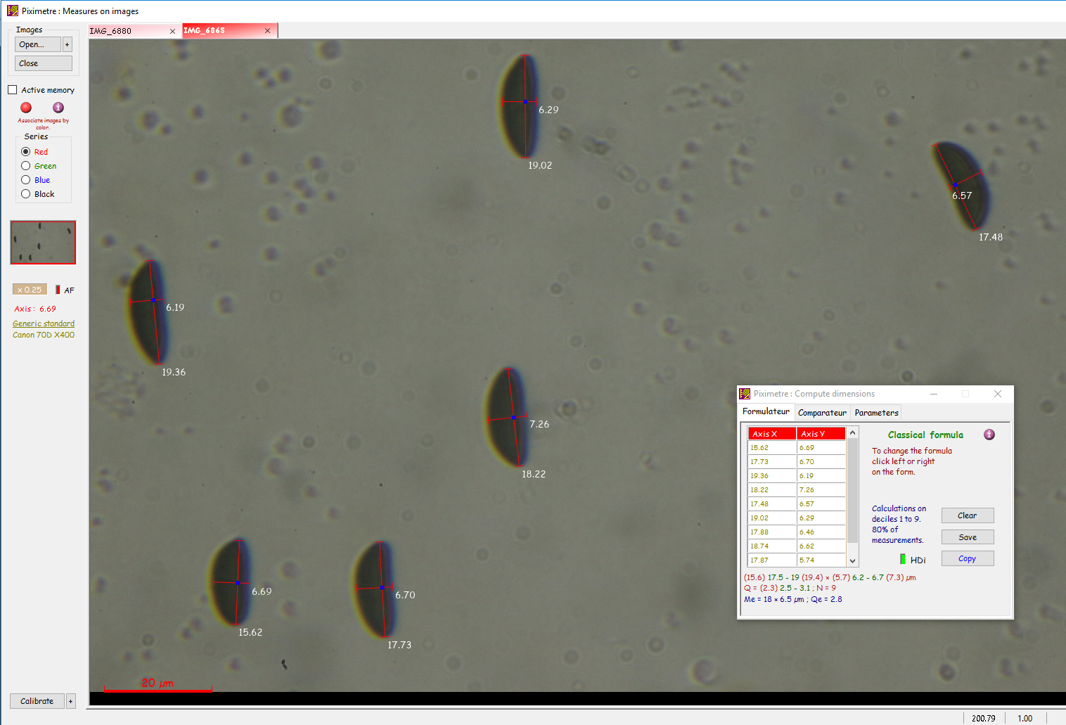Open the Generic standard link
Viewport: 1066px width, 725px height.
coord(44,323)
